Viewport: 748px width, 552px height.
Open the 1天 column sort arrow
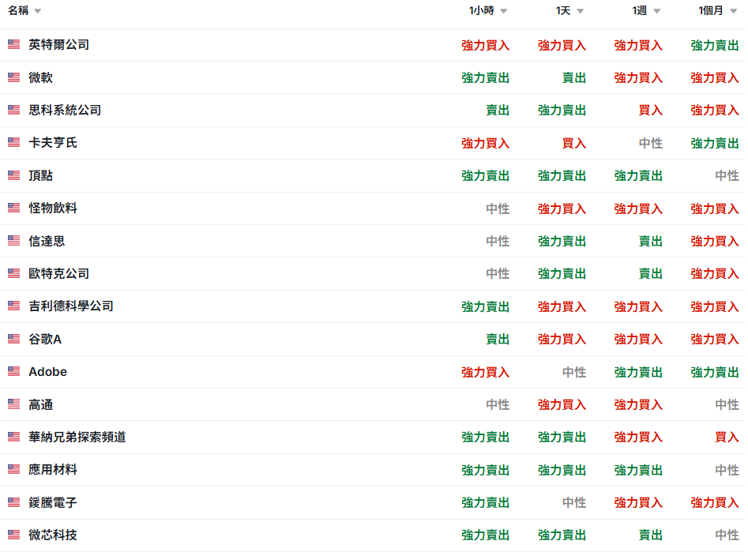[x=580, y=11]
